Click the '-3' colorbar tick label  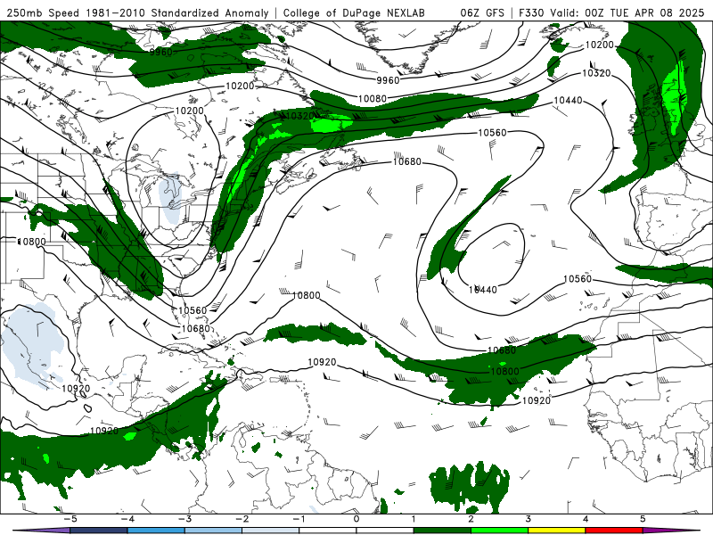184,519
